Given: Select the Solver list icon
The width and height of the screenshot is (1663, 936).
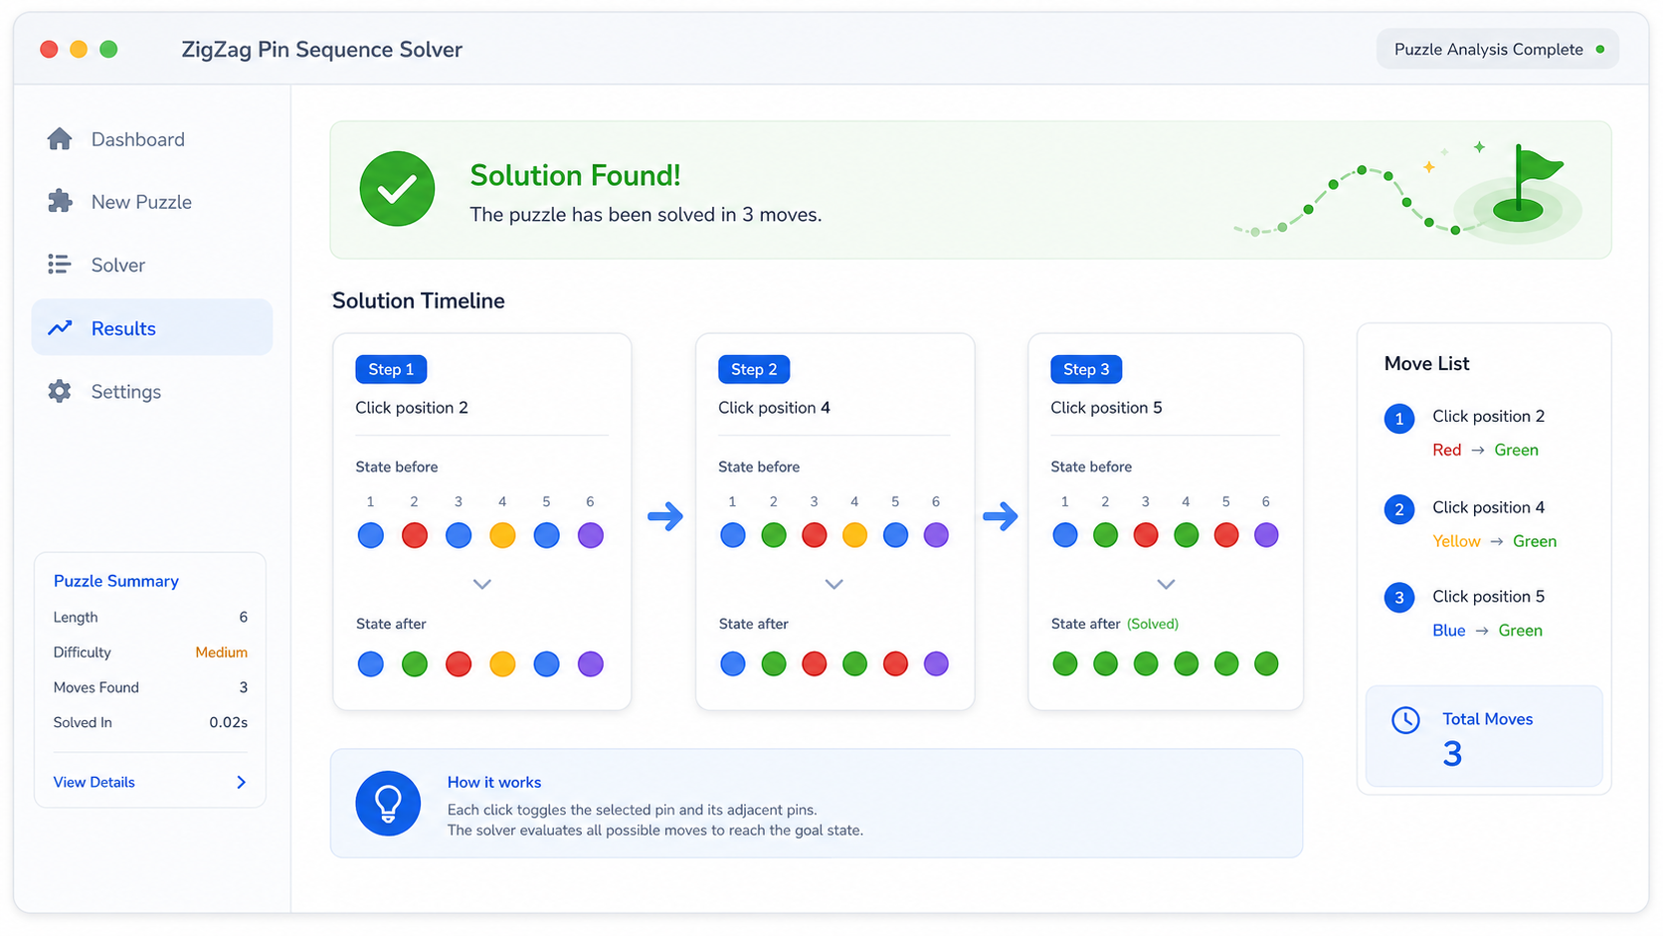Looking at the screenshot, I should [x=60, y=265].
